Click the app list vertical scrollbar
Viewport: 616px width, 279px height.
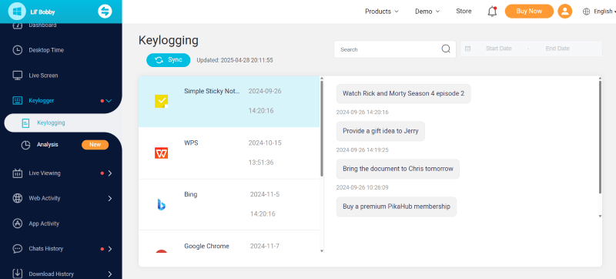322,128
